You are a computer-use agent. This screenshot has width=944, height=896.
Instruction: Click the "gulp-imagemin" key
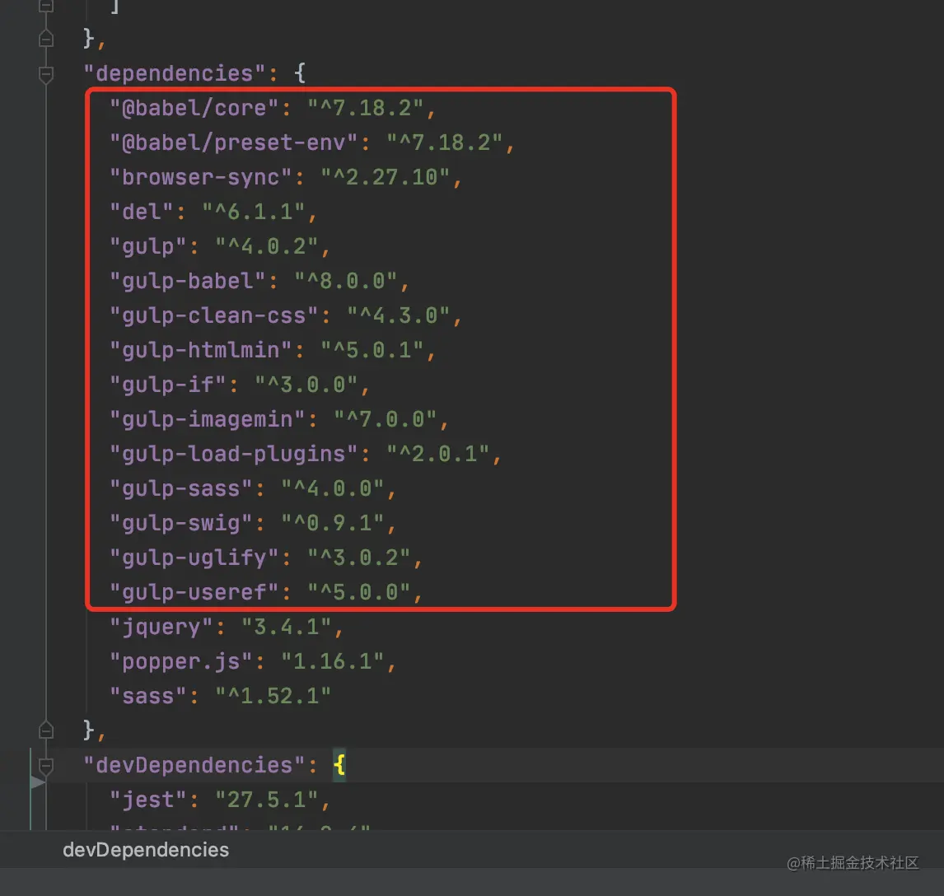(207, 419)
